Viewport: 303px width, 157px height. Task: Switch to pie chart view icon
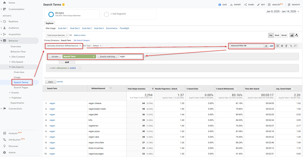282,46
